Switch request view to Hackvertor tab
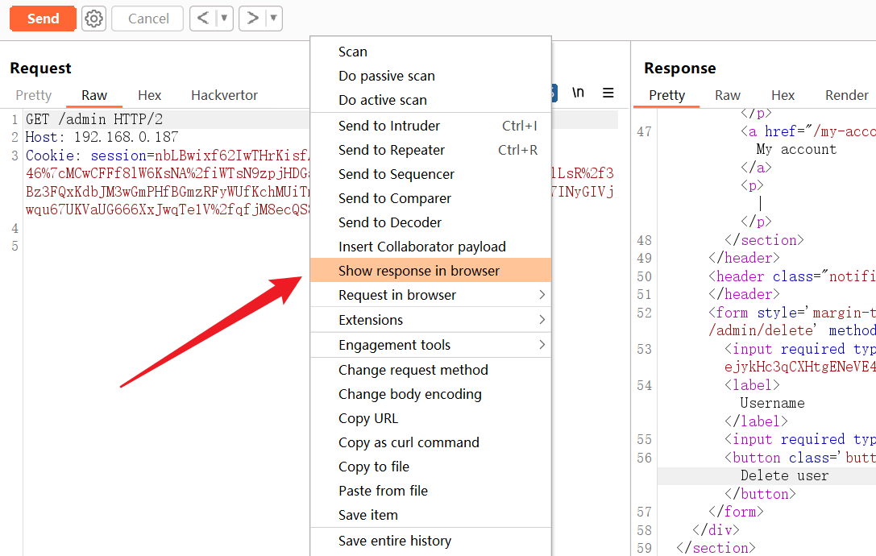Screen dimensions: 876x556 click(224, 95)
